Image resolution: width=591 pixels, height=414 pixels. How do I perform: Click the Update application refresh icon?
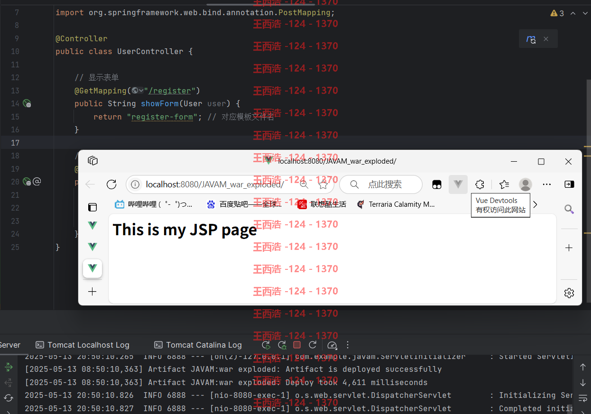[x=312, y=345]
